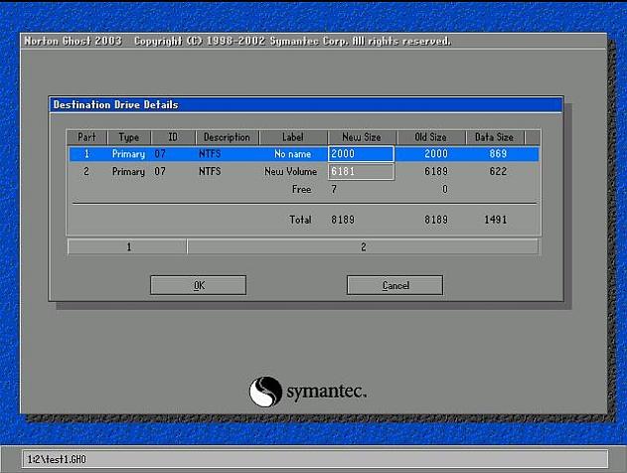Viewport: 627px width, 473px height.
Task: Click the Free row label
Action: (301, 189)
